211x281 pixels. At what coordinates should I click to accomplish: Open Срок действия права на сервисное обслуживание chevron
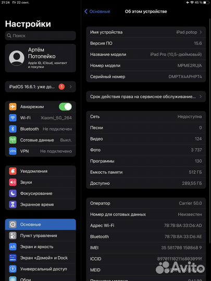pyautogui.click(x=201, y=97)
